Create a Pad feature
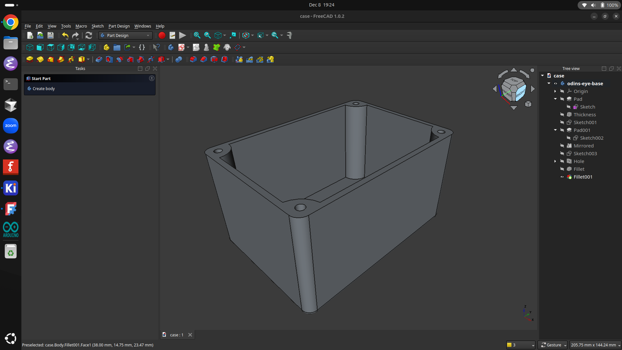Viewport: 622px width, 350px height. tap(30, 59)
